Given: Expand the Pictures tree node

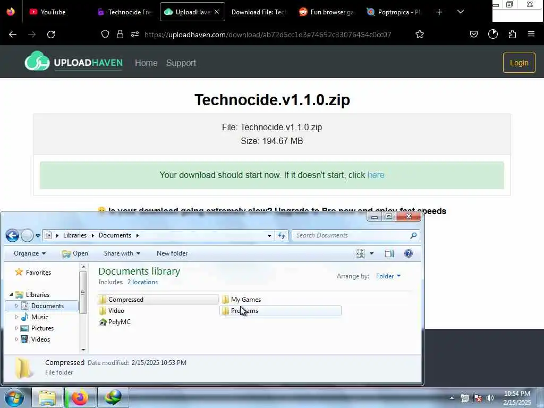Looking at the screenshot, I should point(16,328).
